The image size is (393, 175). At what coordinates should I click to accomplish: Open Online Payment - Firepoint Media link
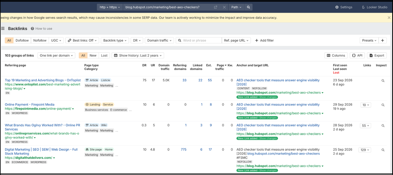click(x=30, y=105)
